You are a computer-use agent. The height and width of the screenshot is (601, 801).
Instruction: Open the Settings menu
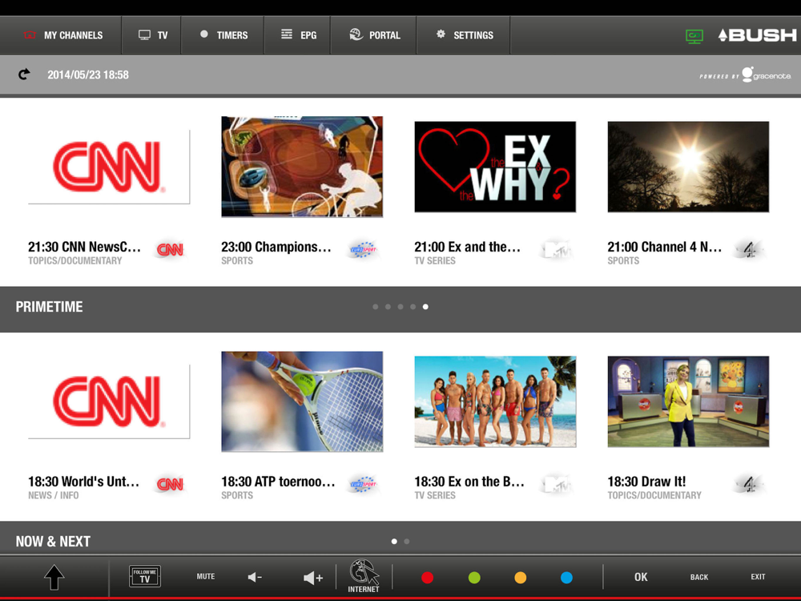(464, 35)
